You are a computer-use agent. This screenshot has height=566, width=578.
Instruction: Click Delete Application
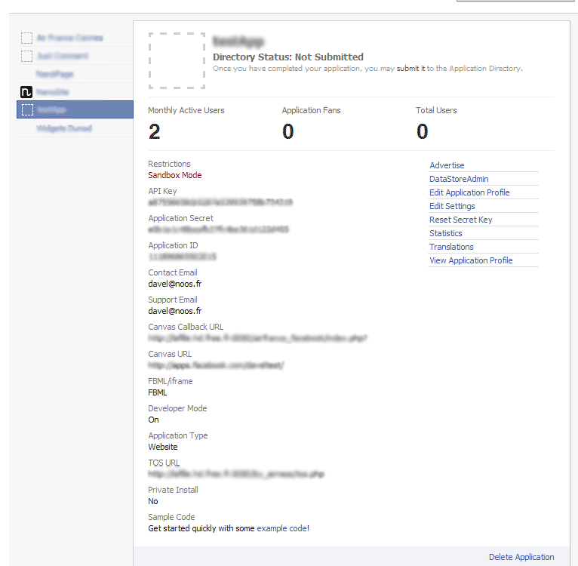(521, 557)
